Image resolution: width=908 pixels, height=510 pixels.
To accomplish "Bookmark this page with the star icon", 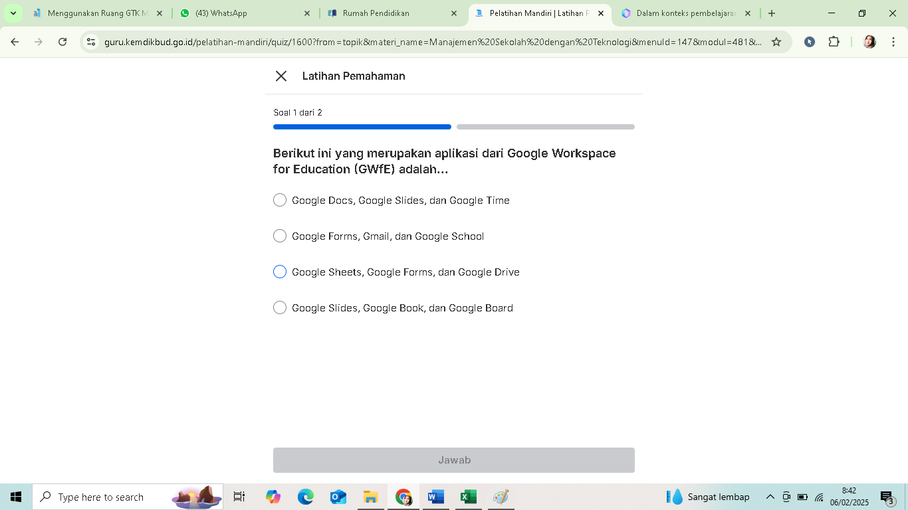I will (776, 42).
